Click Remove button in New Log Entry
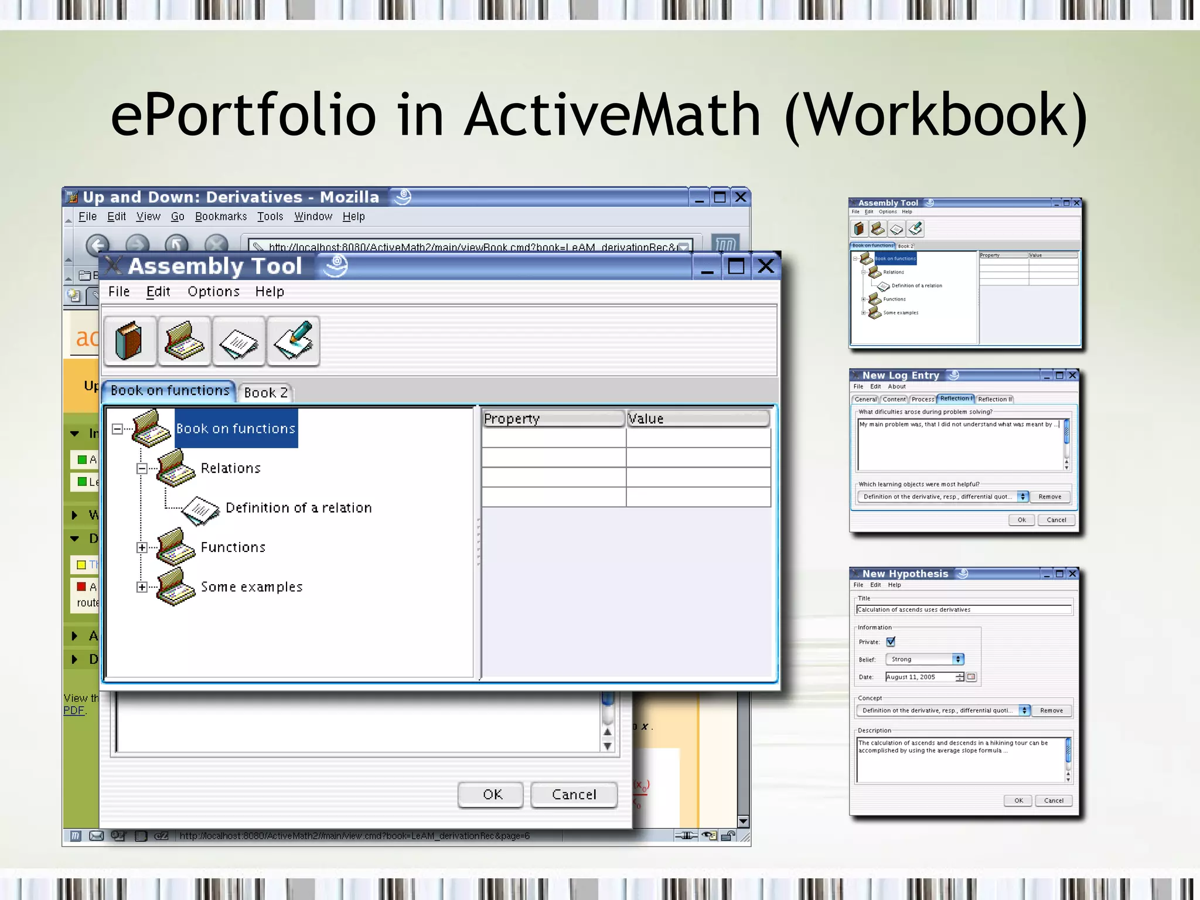The width and height of the screenshot is (1200, 900). coord(1050,497)
